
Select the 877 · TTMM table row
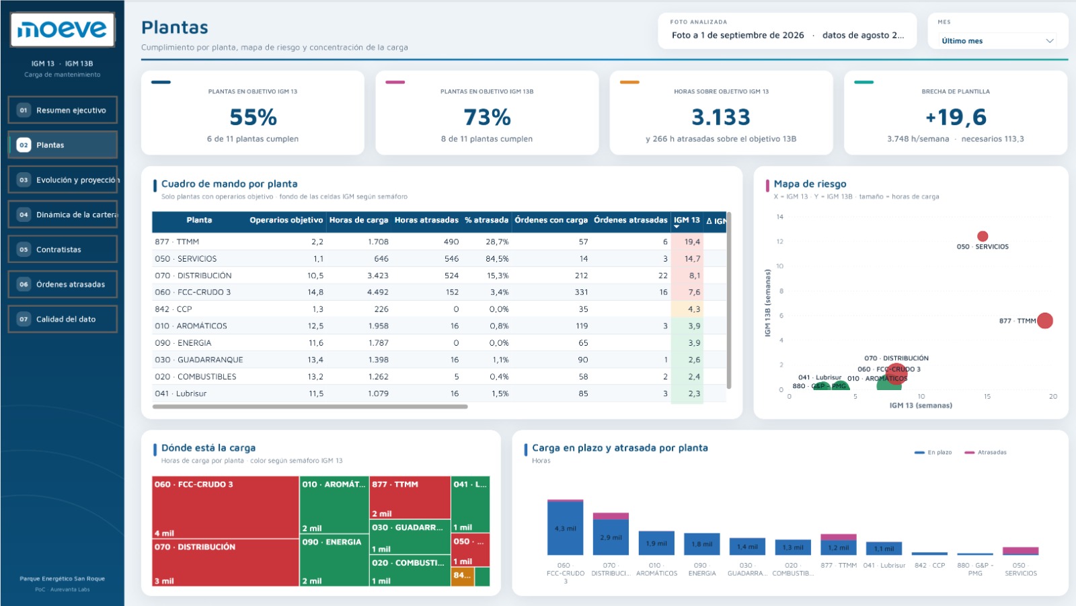[439, 241]
